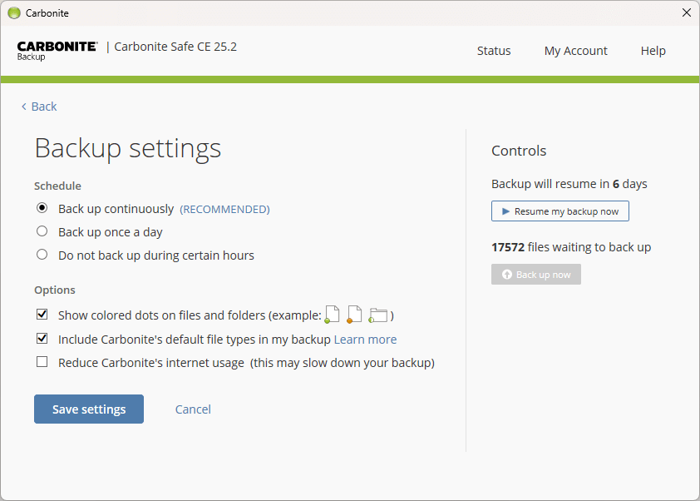Click the orange-dot file example icon
700x501 pixels.
(x=354, y=315)
